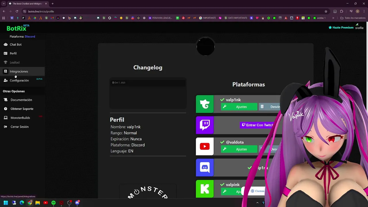The image size is (368, 207).
Task: Click the Obtener Soporte question mark icon
Action: click(5, 109)
